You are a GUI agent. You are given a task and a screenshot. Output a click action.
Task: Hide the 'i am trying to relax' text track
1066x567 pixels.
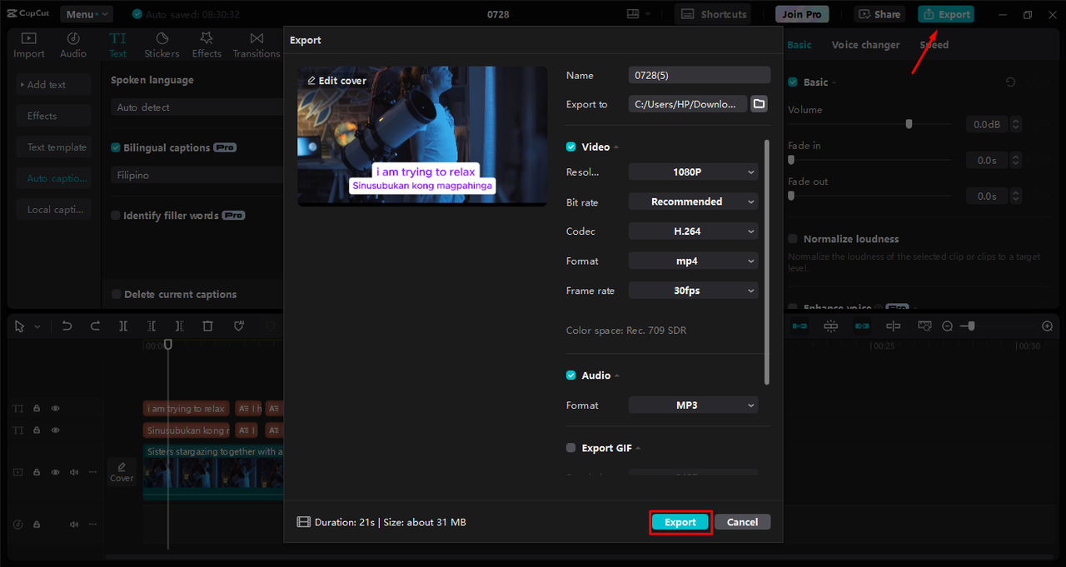(x=56, y=409)
